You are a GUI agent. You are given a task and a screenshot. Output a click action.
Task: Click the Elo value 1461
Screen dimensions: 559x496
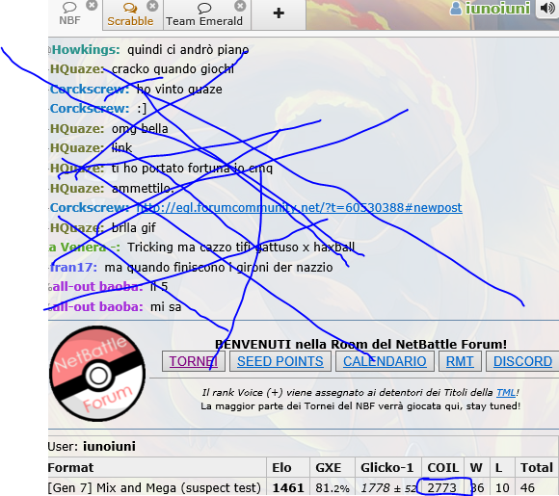[288, 487]
